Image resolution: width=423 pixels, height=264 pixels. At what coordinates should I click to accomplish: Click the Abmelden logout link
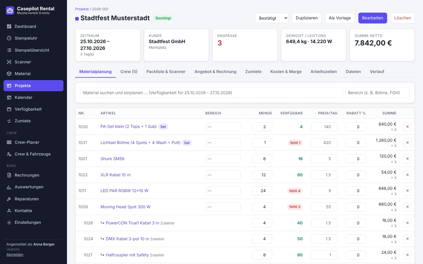15,255
